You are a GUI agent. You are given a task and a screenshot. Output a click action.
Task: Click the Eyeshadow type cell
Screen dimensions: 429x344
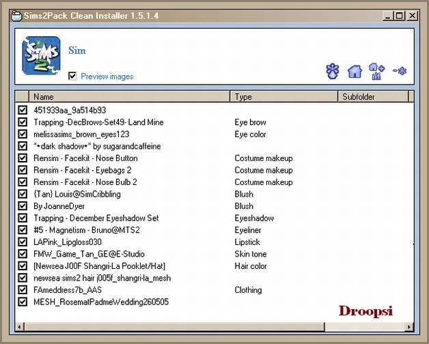(254, 218)
